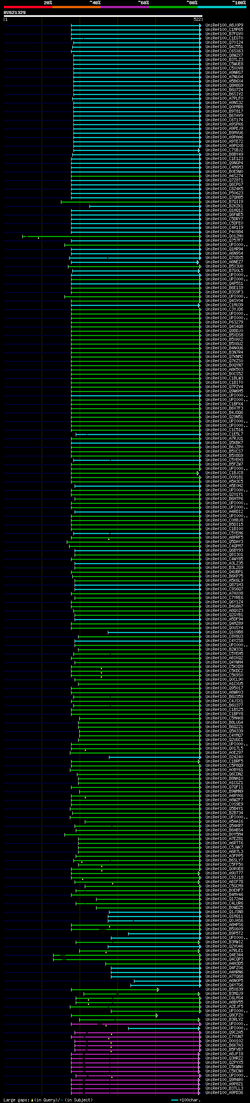Select hit UniRef100_B4N0U6
This screenshot has width=250, height=1103.
point(224,348)
